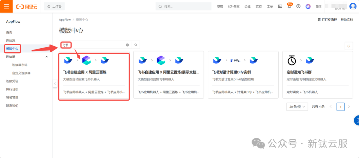Open 飞书自建应用 X 阿里云百炼 template card

94,75
